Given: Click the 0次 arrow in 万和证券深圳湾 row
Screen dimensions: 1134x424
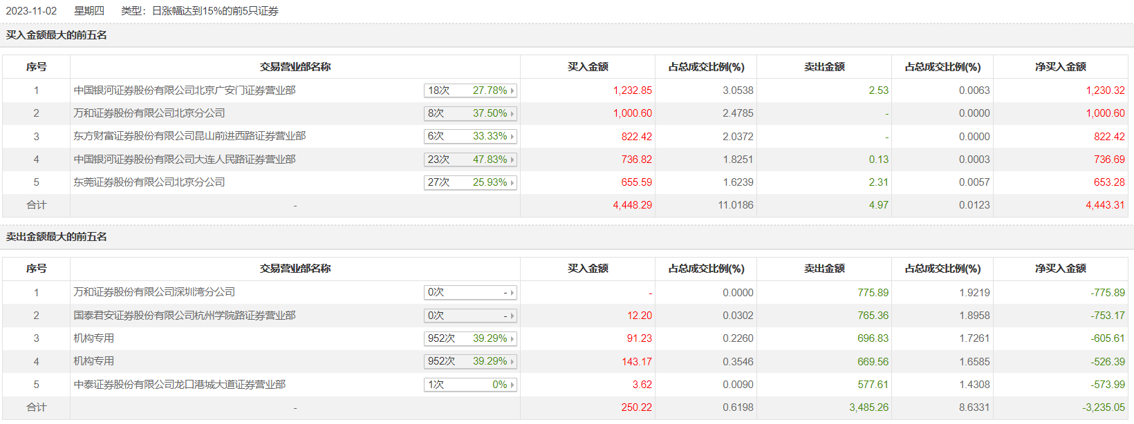Looking at the screenshot, I should click(x=512, y=293).
